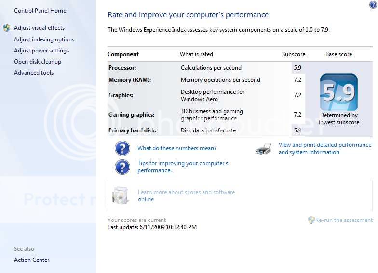
Task: Open Adjust power settings
Action: pos(41,51)
